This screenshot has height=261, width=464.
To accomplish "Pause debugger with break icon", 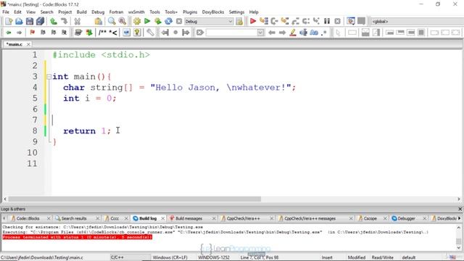I will [327, 21].
